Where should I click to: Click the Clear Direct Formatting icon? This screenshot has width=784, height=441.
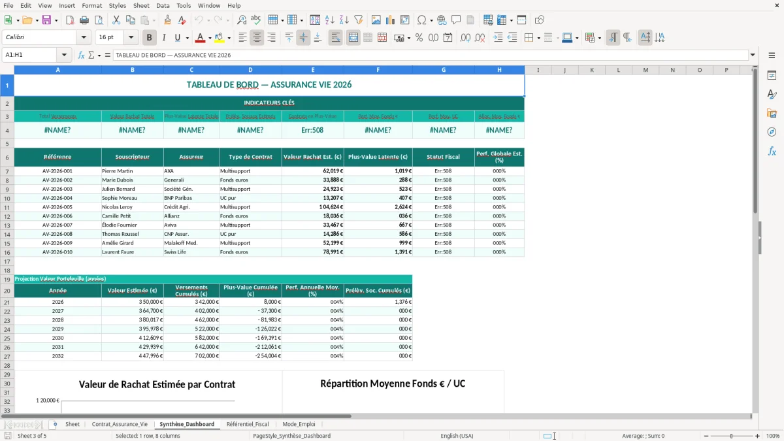pyautogui.click(x=182, y=20)
